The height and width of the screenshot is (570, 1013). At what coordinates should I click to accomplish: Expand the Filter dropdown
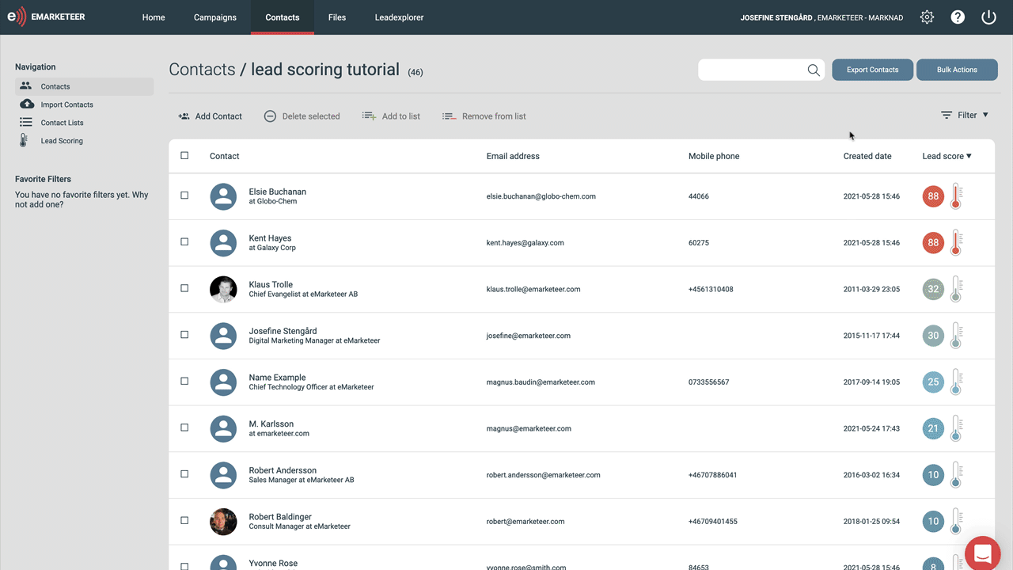[966, 116]
